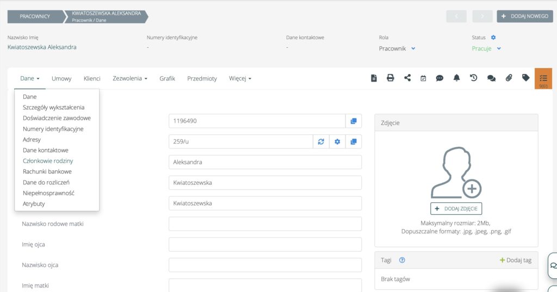Click the Nazwisko rodowe matki input field
Viewport: 557px width, 292px height.
pyautogui.click(x=265, y=224)
